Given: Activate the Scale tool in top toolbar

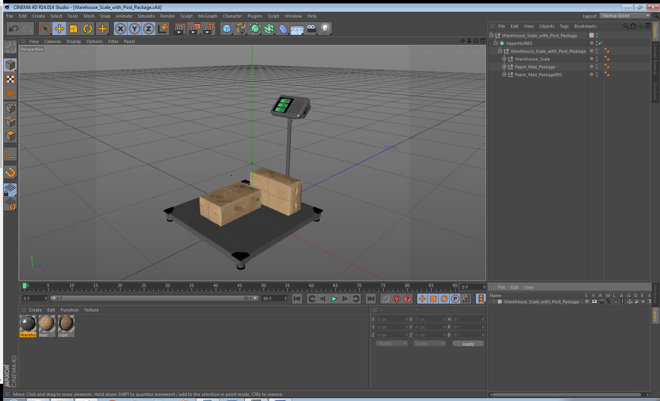Looking at the screenshot, I should [74, 29].
